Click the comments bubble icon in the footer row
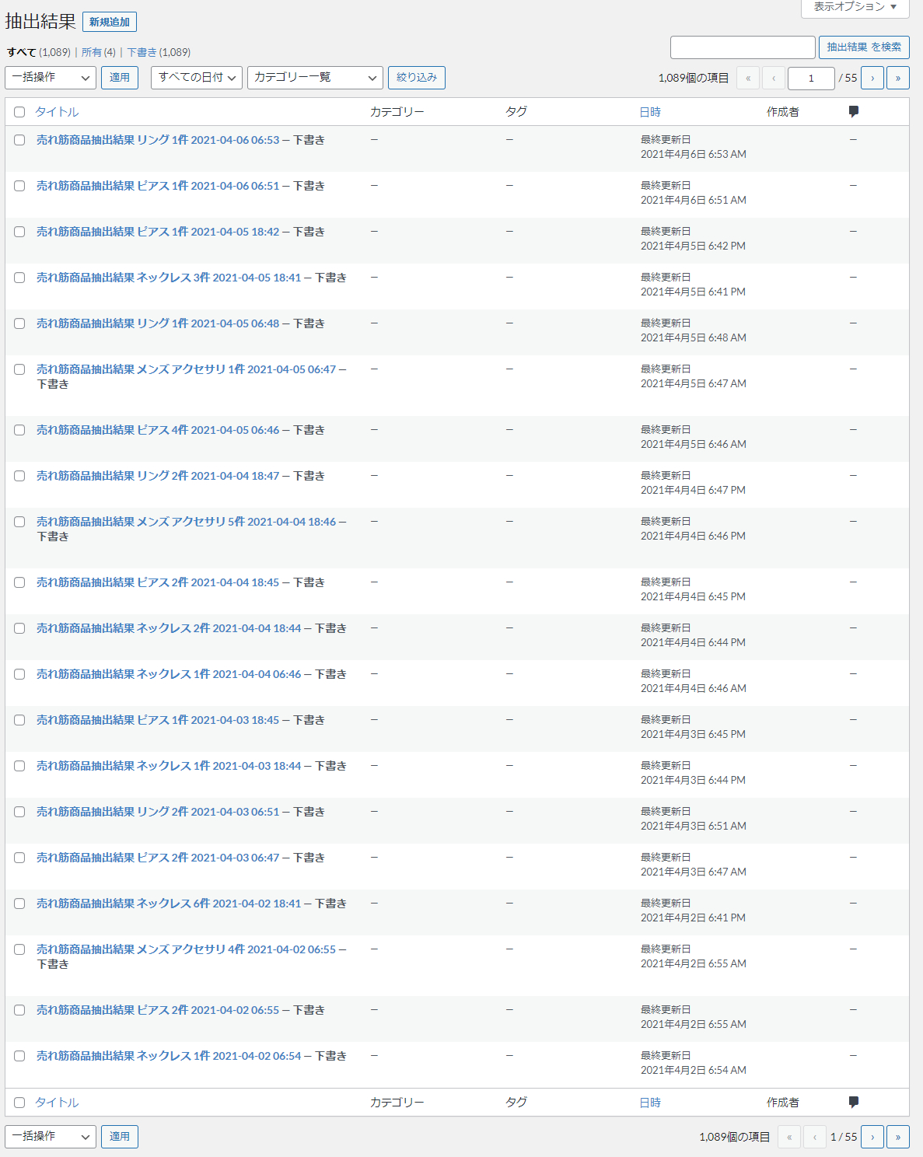 [854, 1102]
